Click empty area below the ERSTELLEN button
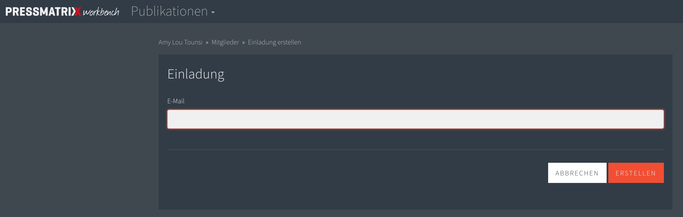Image resolution: width=683 pixels, height=217 pixels. [636, 196]
